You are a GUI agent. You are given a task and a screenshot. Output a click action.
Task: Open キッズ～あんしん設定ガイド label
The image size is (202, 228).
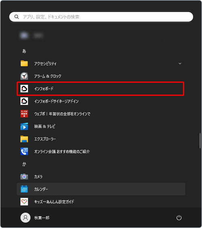(x=54, y=202)
